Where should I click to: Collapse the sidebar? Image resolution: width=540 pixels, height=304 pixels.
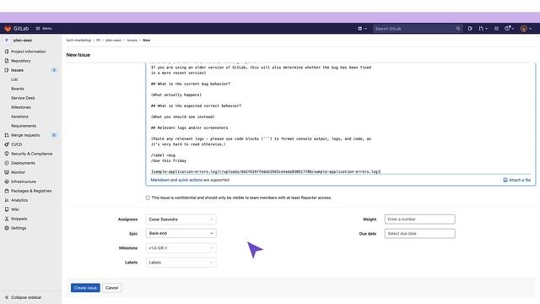[x=23, y=297]
